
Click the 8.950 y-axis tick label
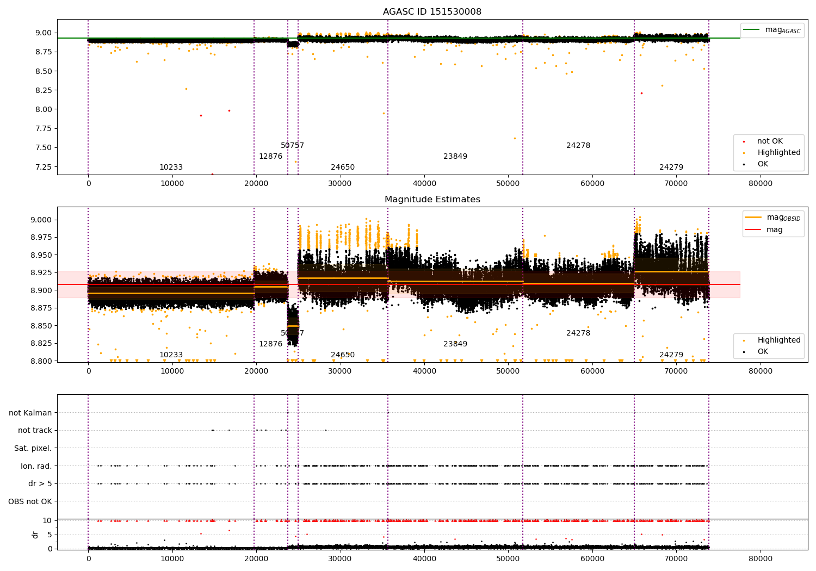pyautogui.click(x=41, y=256)
